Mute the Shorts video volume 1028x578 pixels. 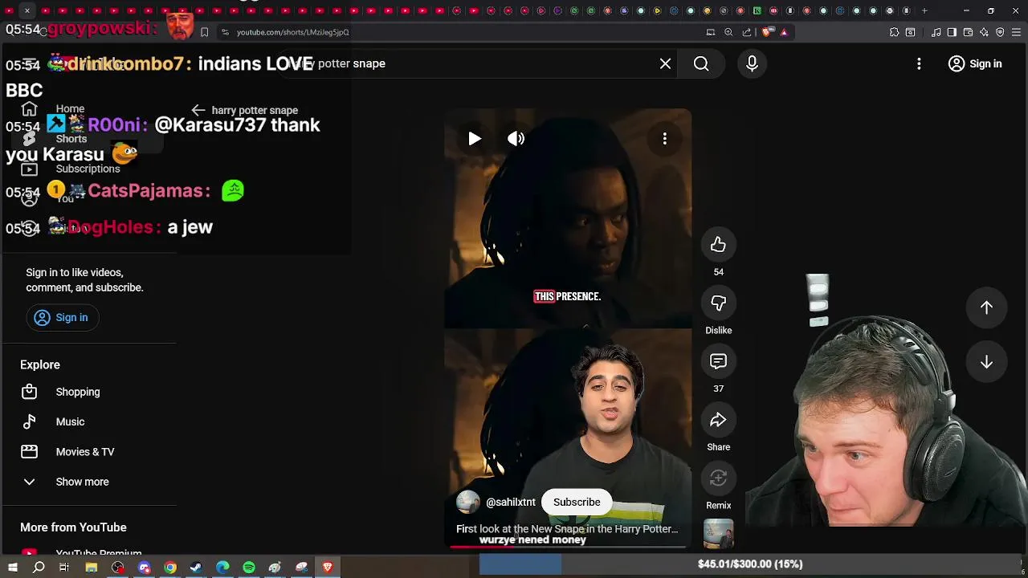[x=516, y=139]
